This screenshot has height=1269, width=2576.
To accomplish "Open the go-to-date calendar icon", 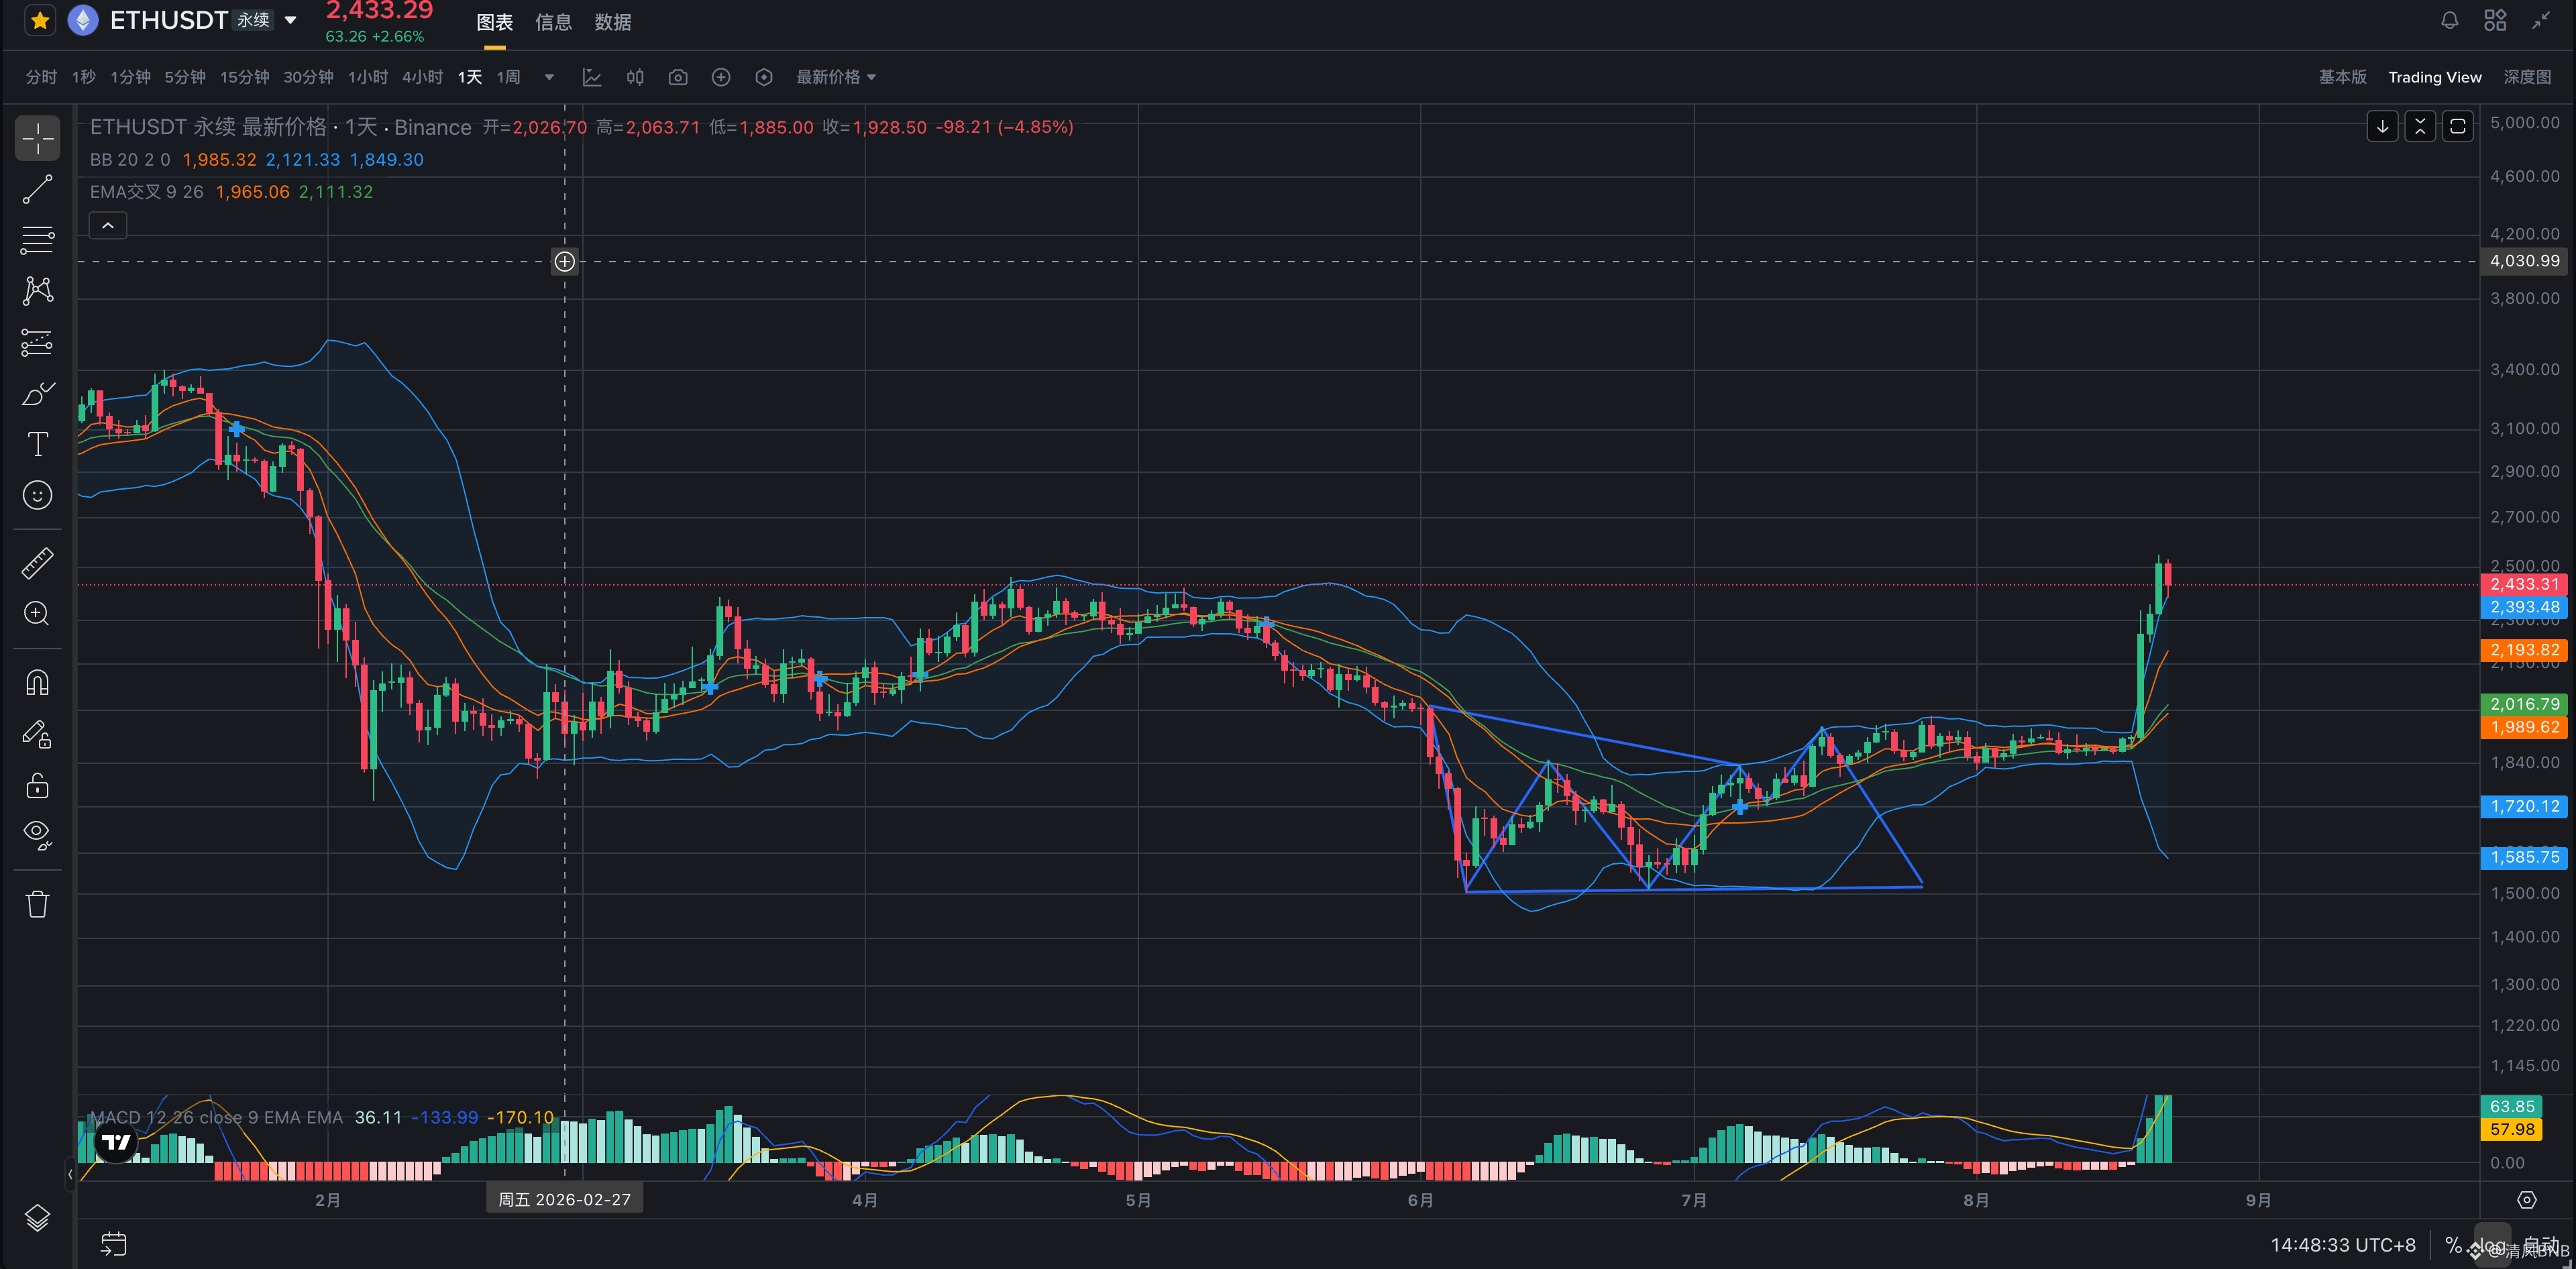I will [114, 1243].
